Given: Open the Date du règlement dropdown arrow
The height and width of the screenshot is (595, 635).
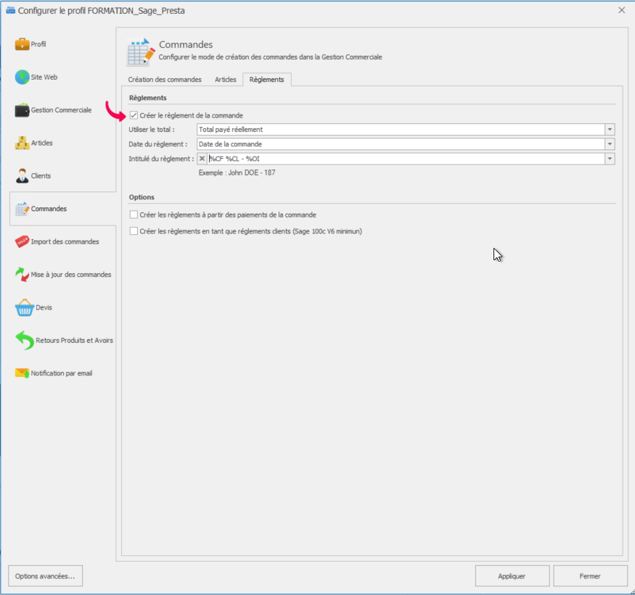Looking at the screenshot, I should point(610,144).
